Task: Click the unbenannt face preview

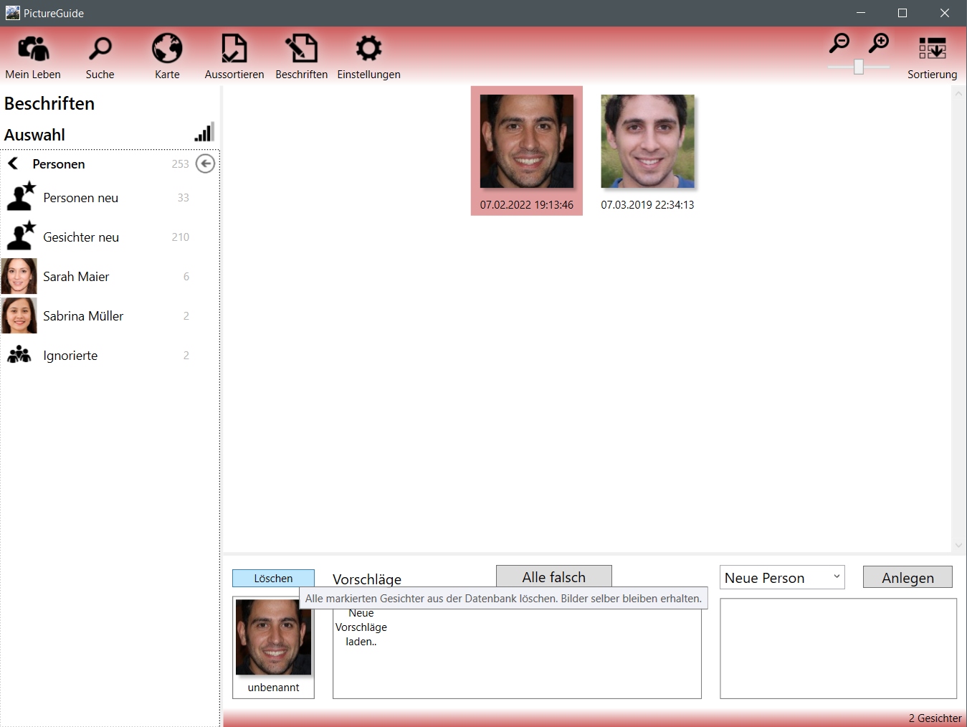Action: click(x=273, y=637)
